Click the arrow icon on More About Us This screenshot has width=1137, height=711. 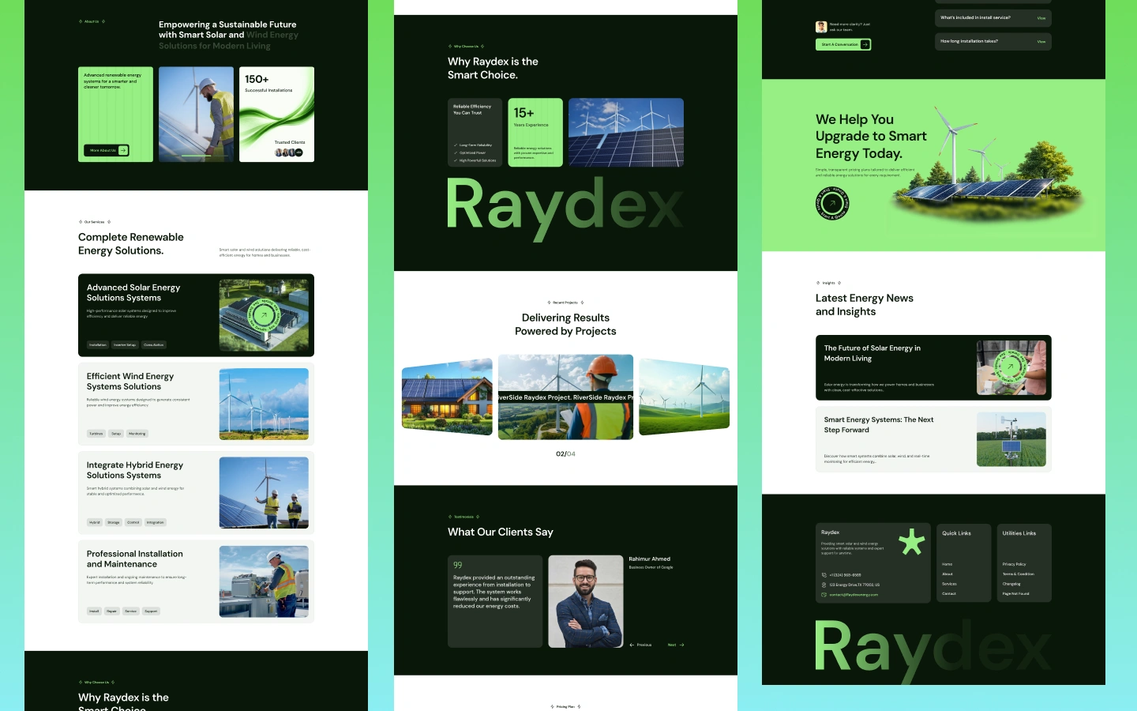tap(123, 150)
